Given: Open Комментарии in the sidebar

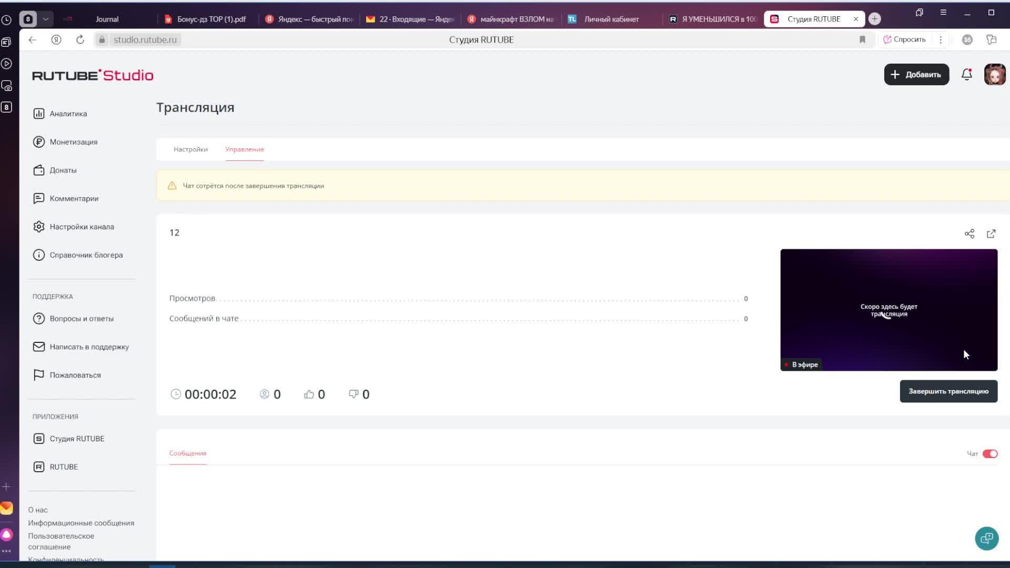Looking at the screenshot, I should pos(66,198).
